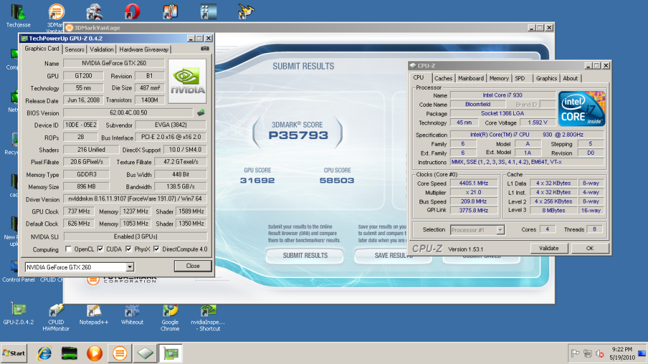Toggle the DirectCompute 4.0 checkbox

(x=156, y=249)
